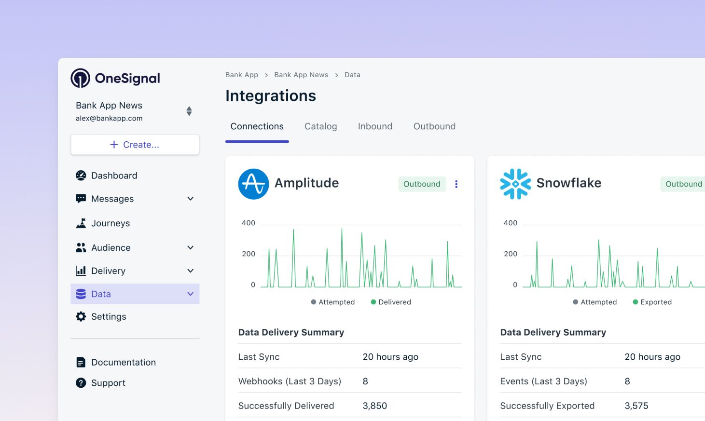Select the Connections tab

[257, 126]
